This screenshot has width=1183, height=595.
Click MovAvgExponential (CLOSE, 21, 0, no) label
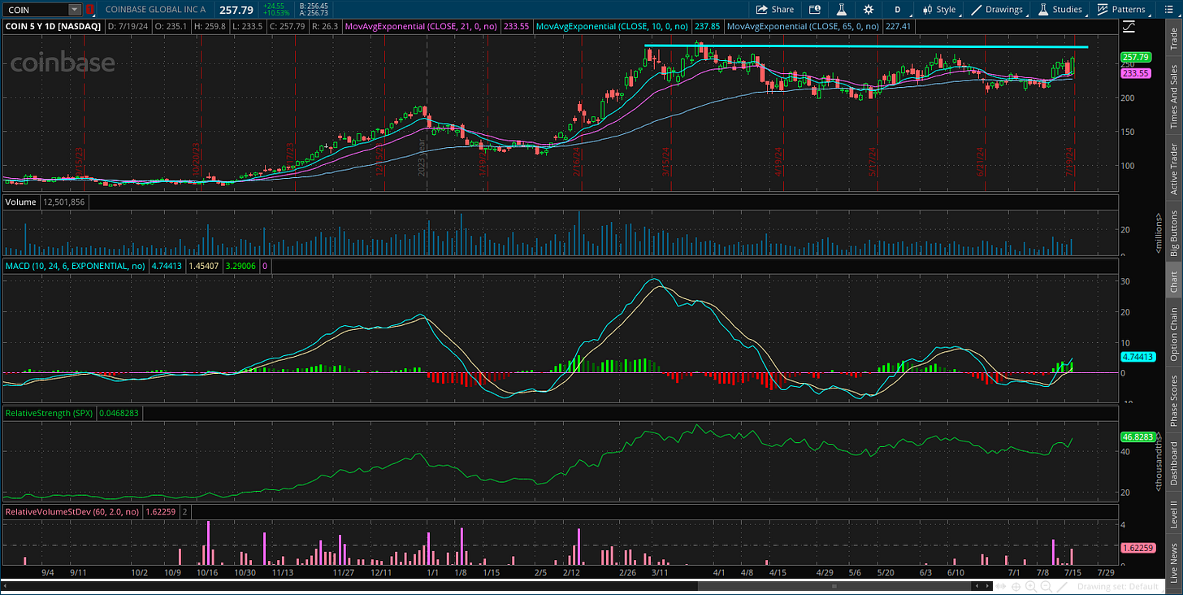[x=422, y=26]
